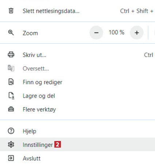Viewport: 155px width, 168px height.
Task: Decrease zoom with the minus button
Action: click(96, 32)
